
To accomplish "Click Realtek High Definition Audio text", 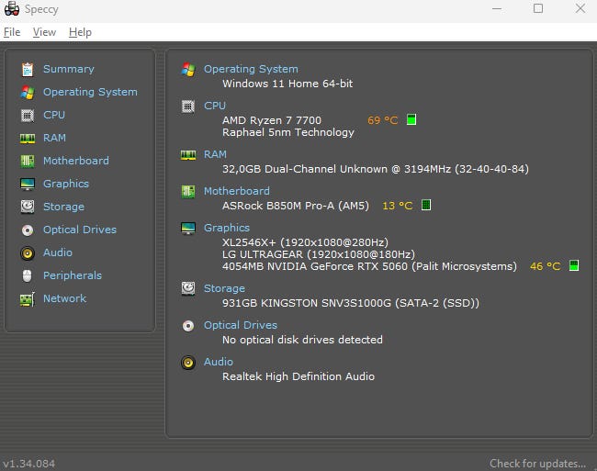I will 298,376.
